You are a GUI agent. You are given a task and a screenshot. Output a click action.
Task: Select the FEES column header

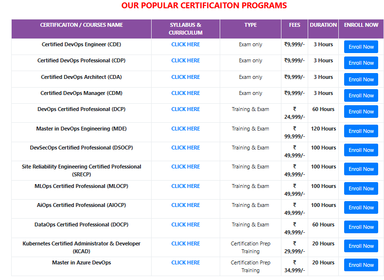click(294, 25)
